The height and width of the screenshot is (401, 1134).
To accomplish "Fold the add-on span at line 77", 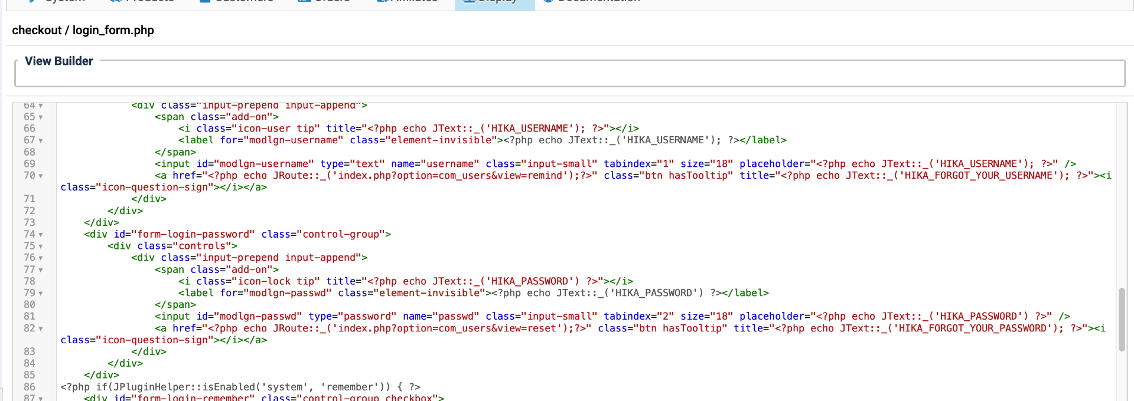I will click(41, 270).
